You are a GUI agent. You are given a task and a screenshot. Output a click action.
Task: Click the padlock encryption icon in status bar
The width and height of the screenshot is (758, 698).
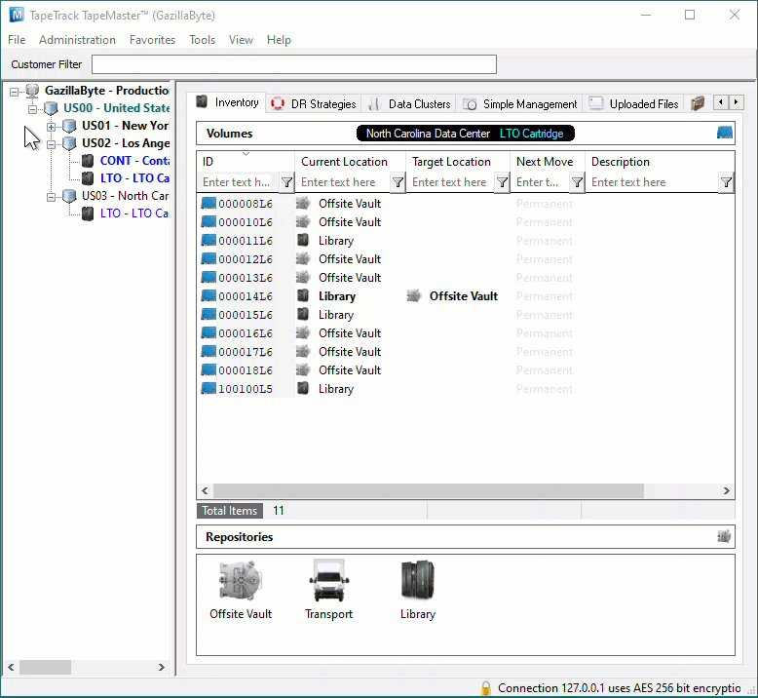click(486, 688)
